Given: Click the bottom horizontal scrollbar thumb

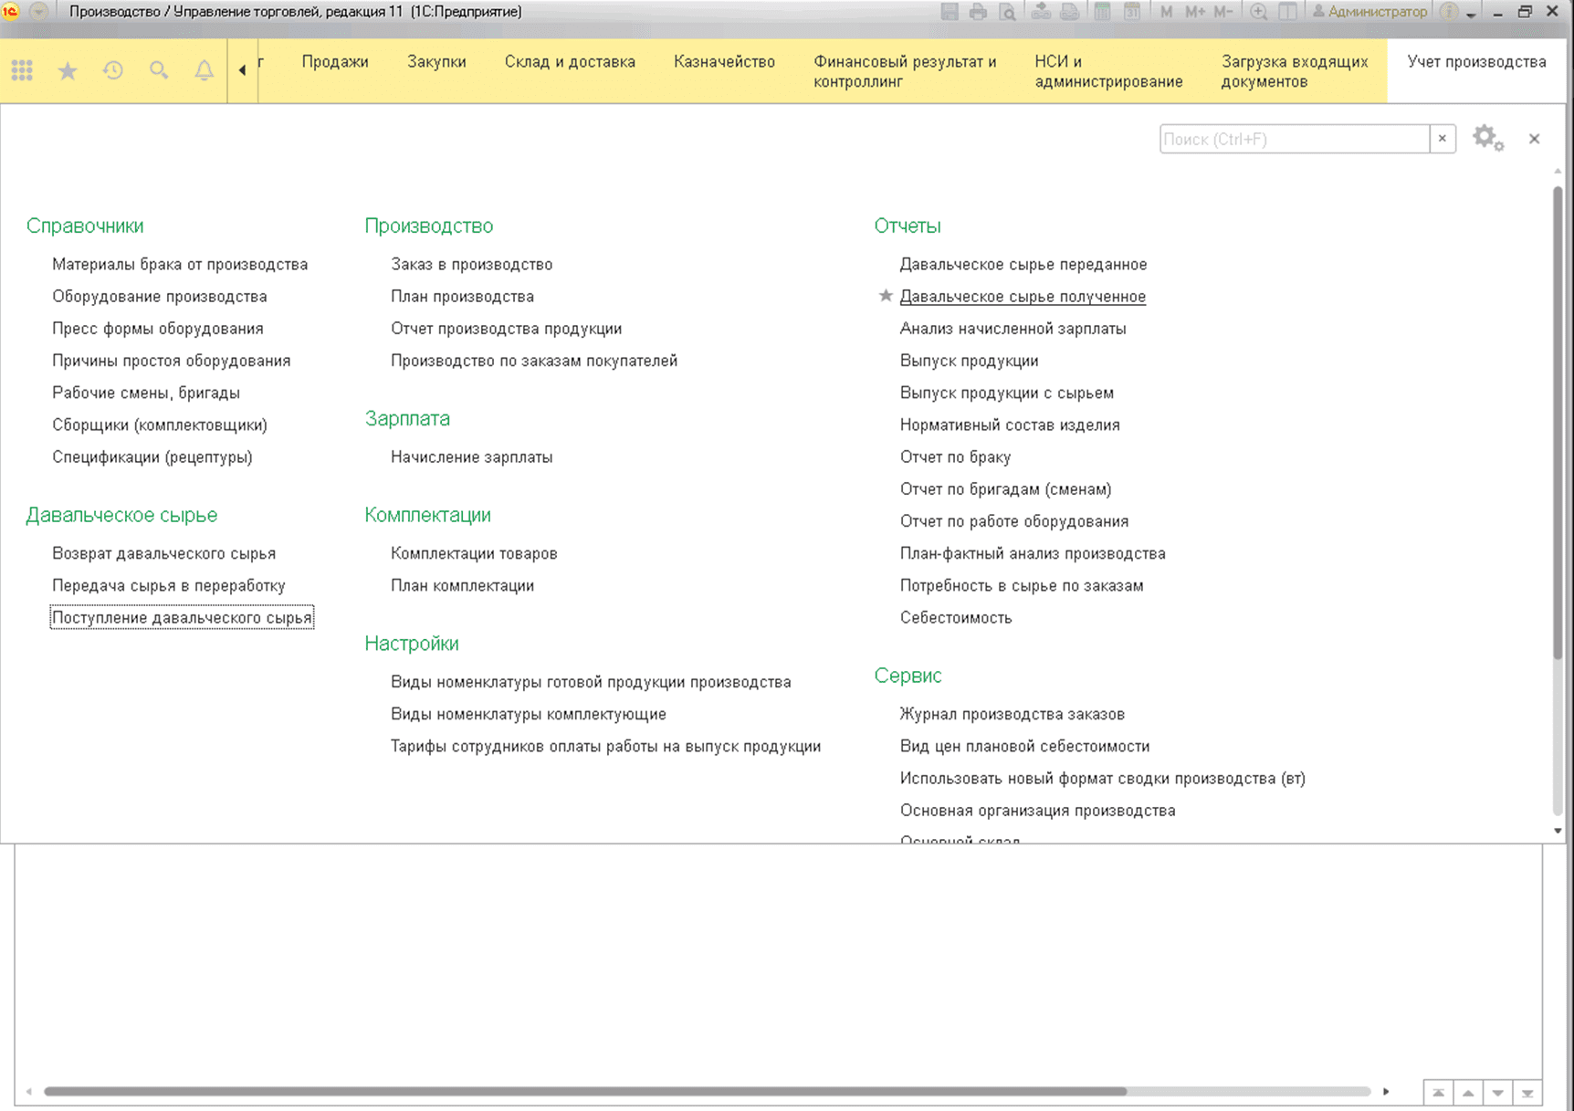Looking at the screenshot, I should pos(584,1091).
